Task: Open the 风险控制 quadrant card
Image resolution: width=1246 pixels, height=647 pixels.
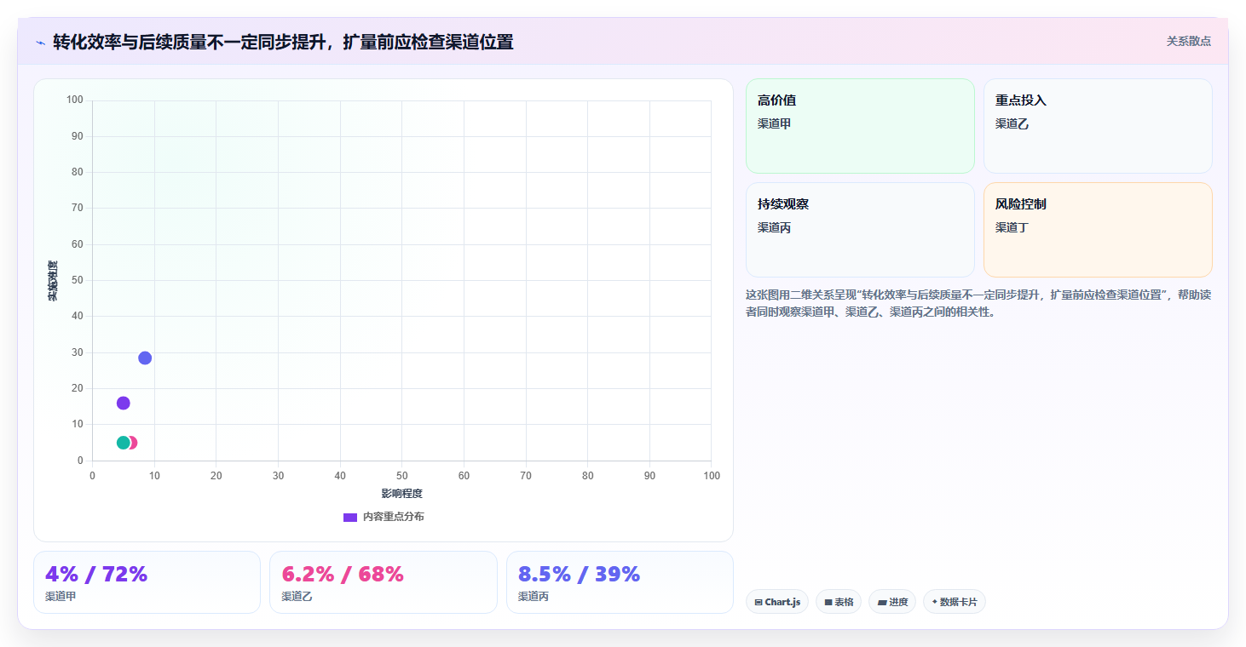Action: click(1098, 230)
